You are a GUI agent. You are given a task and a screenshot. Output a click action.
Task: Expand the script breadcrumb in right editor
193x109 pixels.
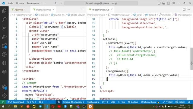(x=138, y=15)
